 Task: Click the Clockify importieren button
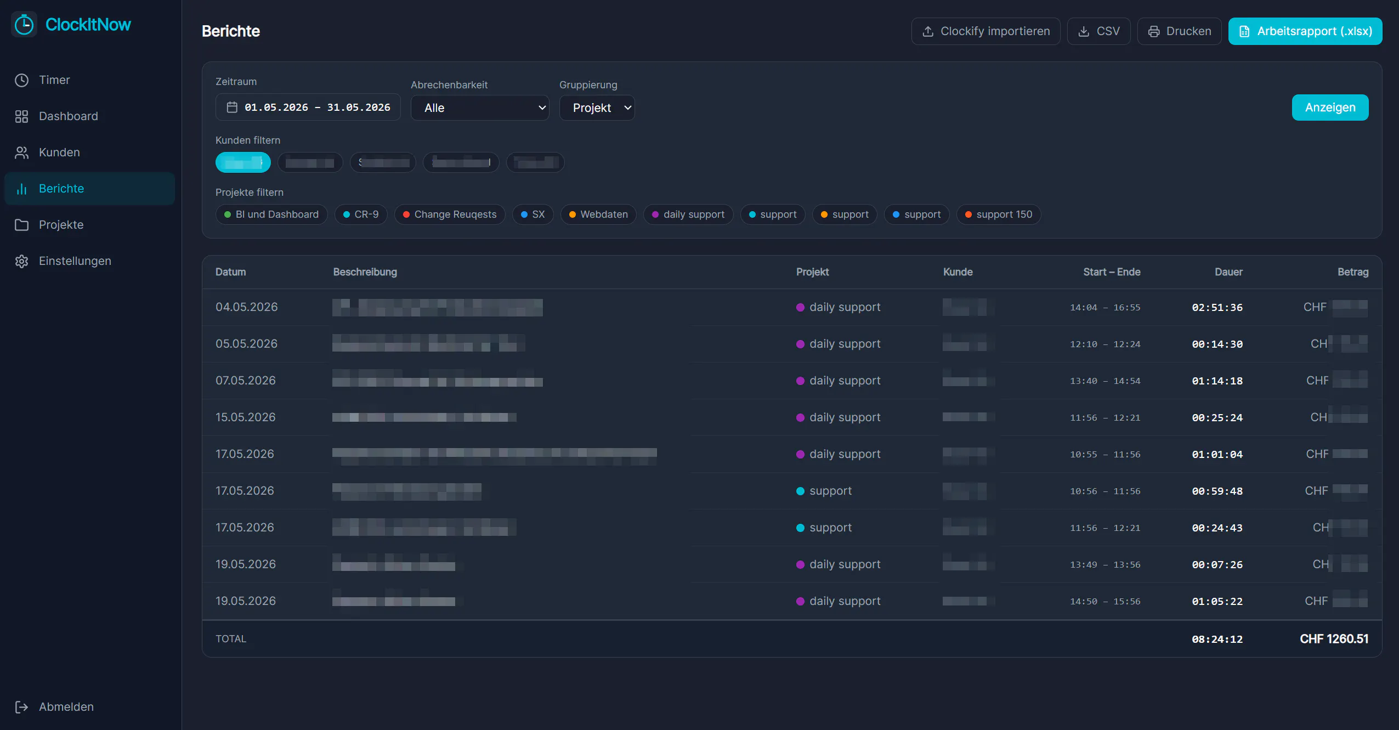coord(985,31)
